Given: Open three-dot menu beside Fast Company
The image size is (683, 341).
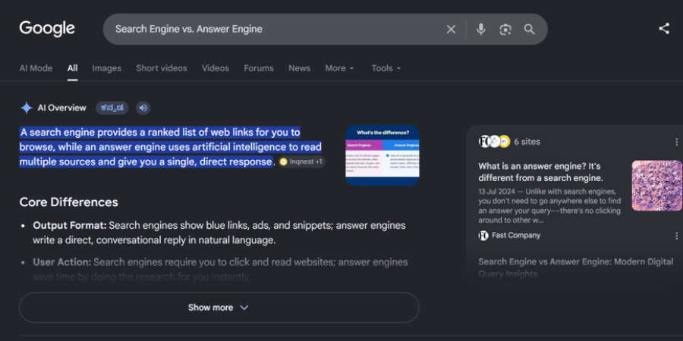Looking at the screenshot, I should coord(676,236).
